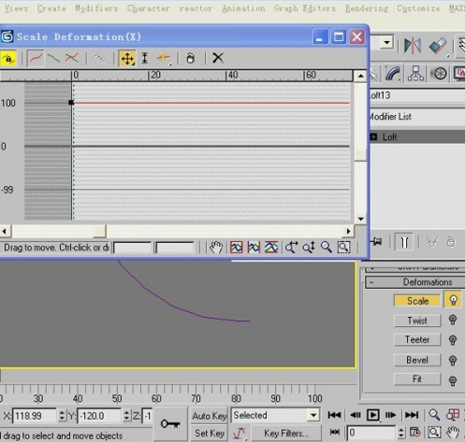Click the horizontal scrollbar thumb in deformation window

click(99, 231)
